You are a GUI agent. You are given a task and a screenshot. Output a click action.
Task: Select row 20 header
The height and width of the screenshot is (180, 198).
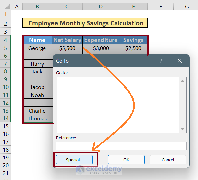[x=5, y=165]
